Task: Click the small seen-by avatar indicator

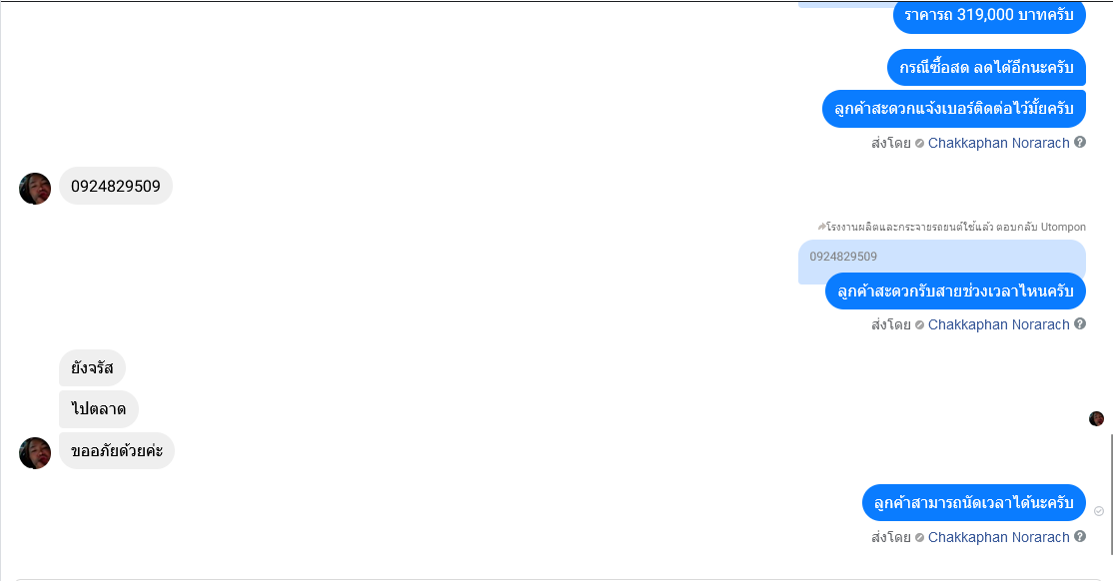Action: click(x=1097, y=418)
